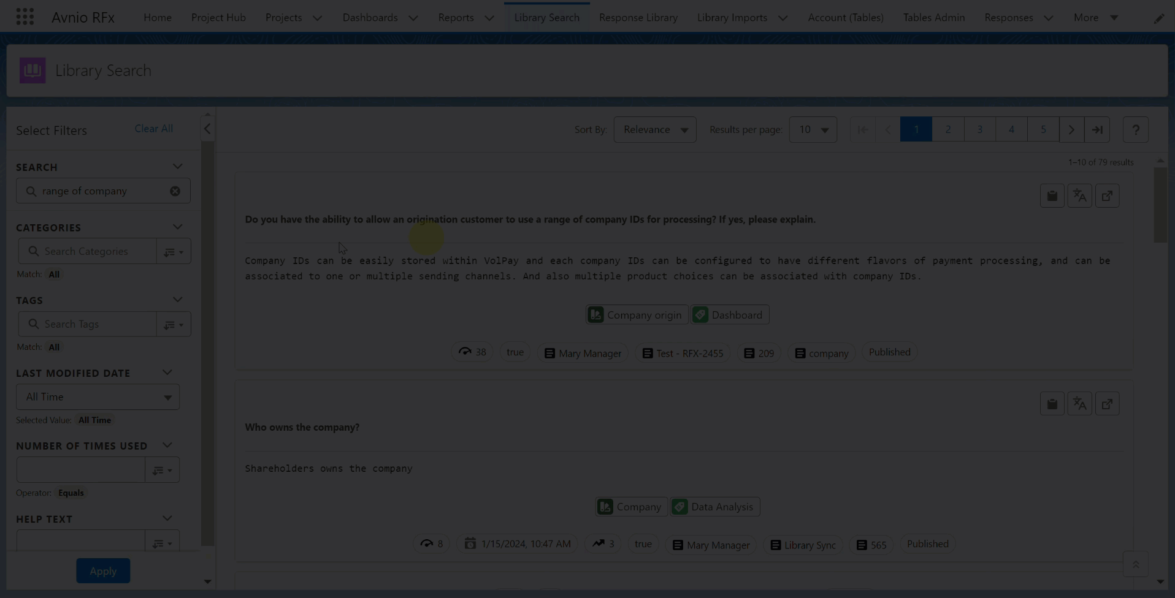Click the Dashboard tag badge
The image size is (1175, 598).
pyautogui.click(x=729, y=315)
